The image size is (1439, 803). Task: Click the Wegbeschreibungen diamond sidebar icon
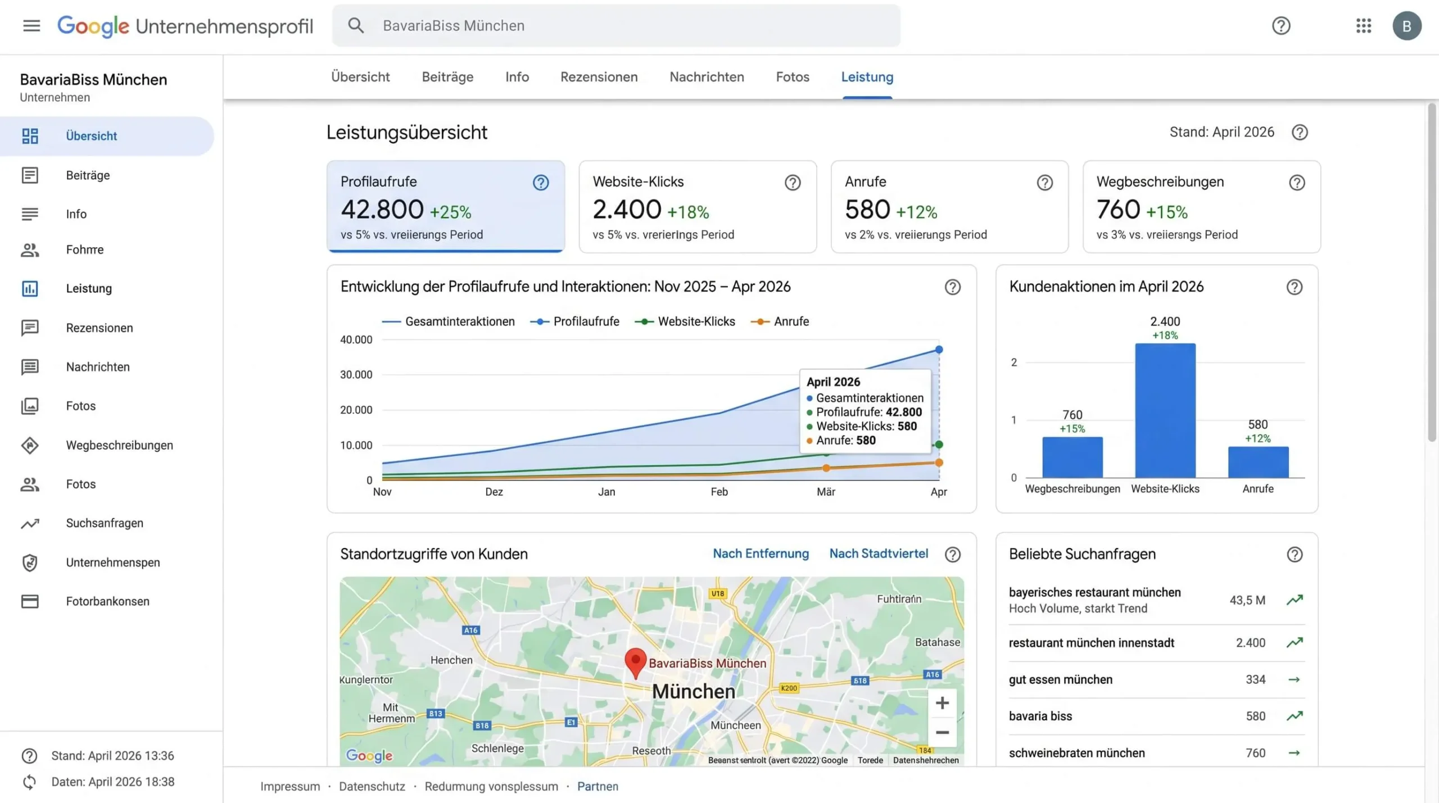[30, 445]
